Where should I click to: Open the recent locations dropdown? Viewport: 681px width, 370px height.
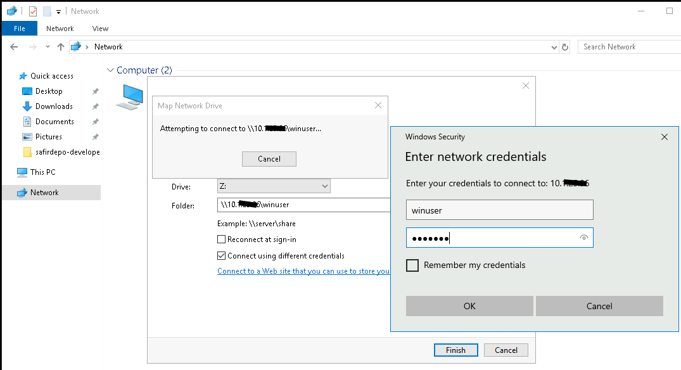tap(48, 47)
